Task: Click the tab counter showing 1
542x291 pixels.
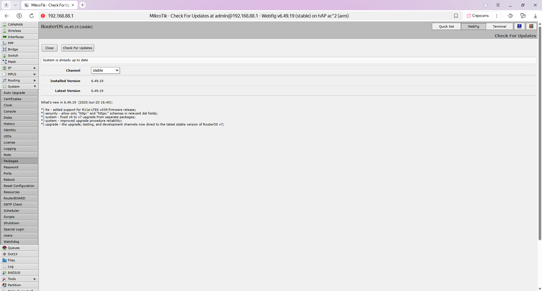Action: (x=6, y=5)
